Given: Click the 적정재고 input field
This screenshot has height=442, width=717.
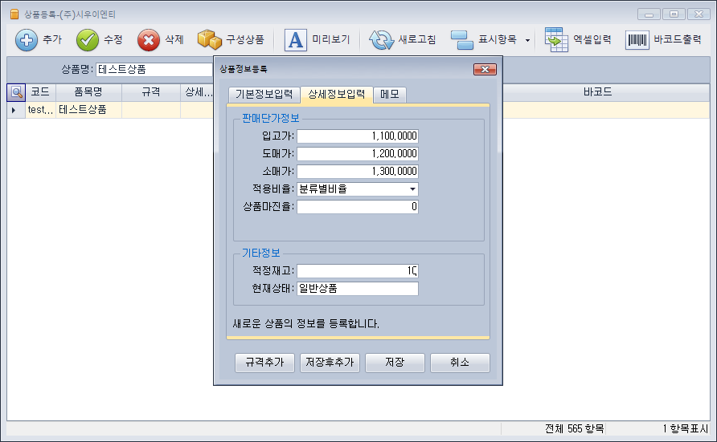Looking at the screenshot, I should point(357,271).
